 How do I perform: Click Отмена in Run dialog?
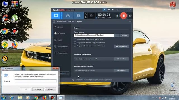38,89
